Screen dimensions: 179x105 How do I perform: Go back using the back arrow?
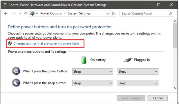[6, 14]
